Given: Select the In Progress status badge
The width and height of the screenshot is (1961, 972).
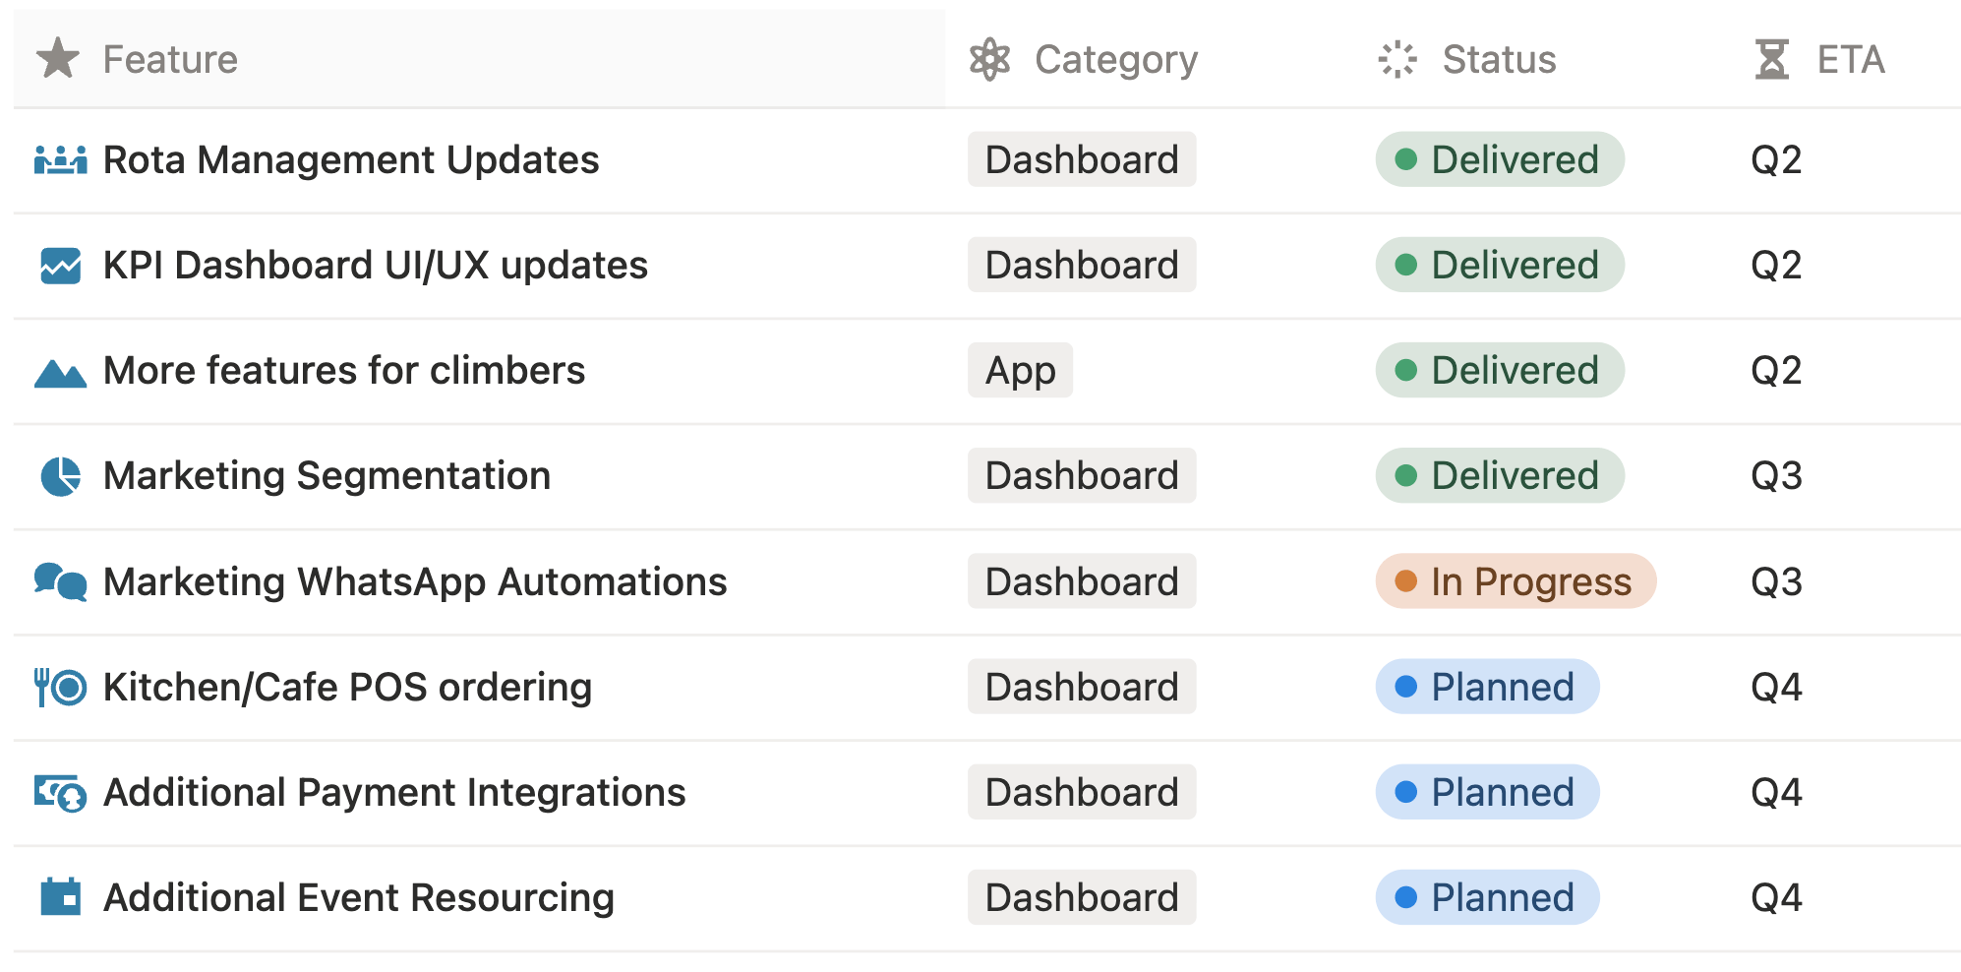Looking at the screenshot, I should pos(1515,581).
